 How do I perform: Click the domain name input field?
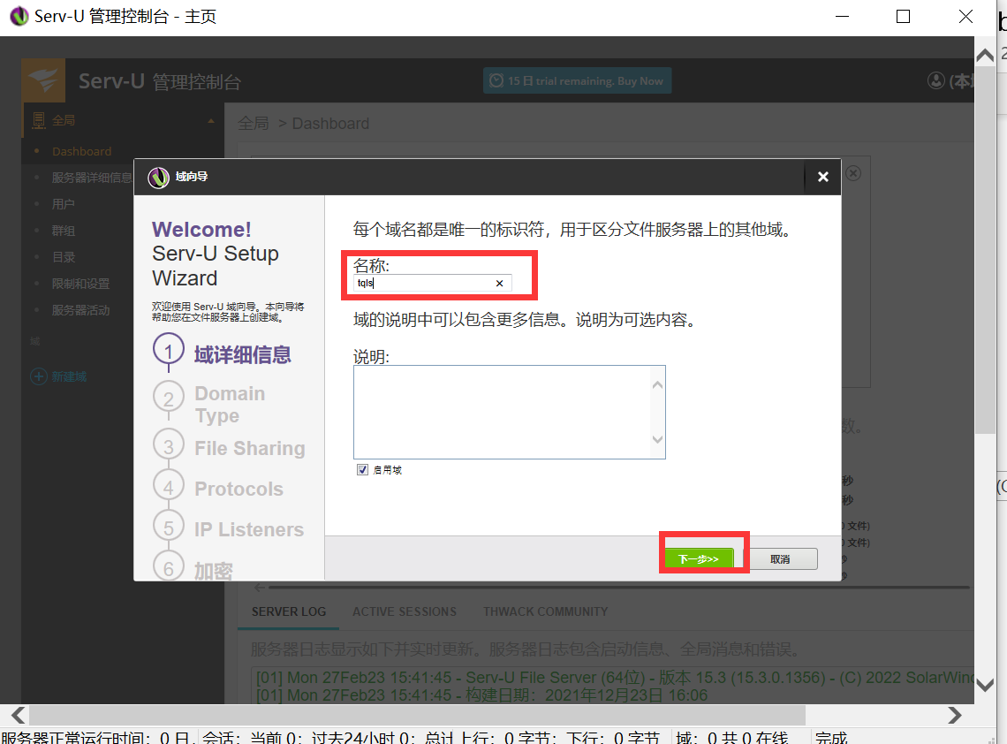[x=422, y=284]
